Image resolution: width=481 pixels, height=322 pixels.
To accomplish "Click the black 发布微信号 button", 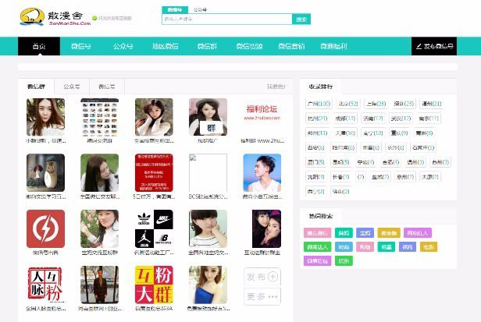I will click(434, 46).
